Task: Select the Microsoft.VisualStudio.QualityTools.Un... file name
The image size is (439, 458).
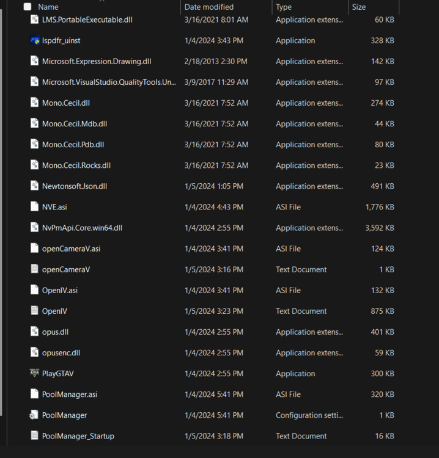Action: [109, 82]
